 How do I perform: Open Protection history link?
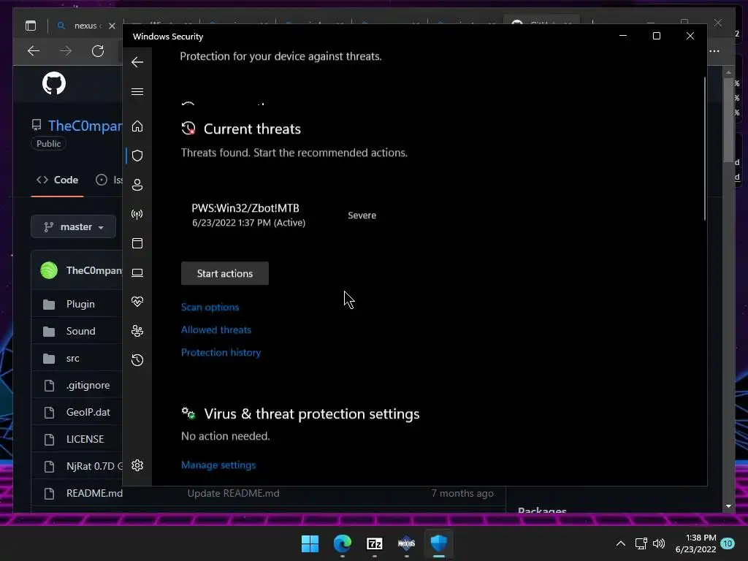tap(221, 353)
